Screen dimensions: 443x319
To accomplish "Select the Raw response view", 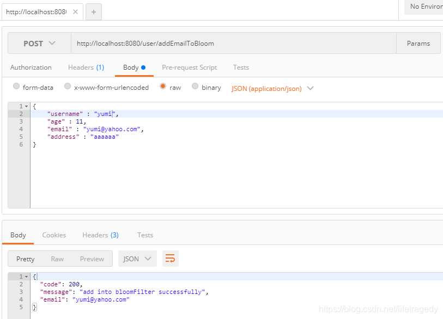I will coord(57,259).
